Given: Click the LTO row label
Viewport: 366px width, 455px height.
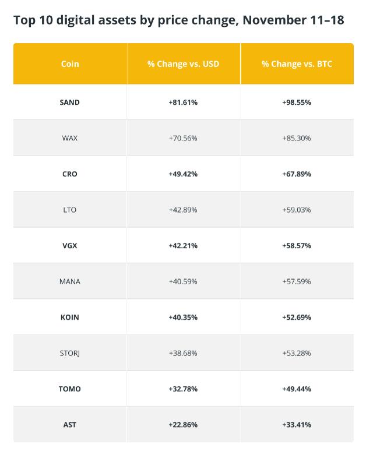Looking at the screenshot, I should (x=70, y=210).
